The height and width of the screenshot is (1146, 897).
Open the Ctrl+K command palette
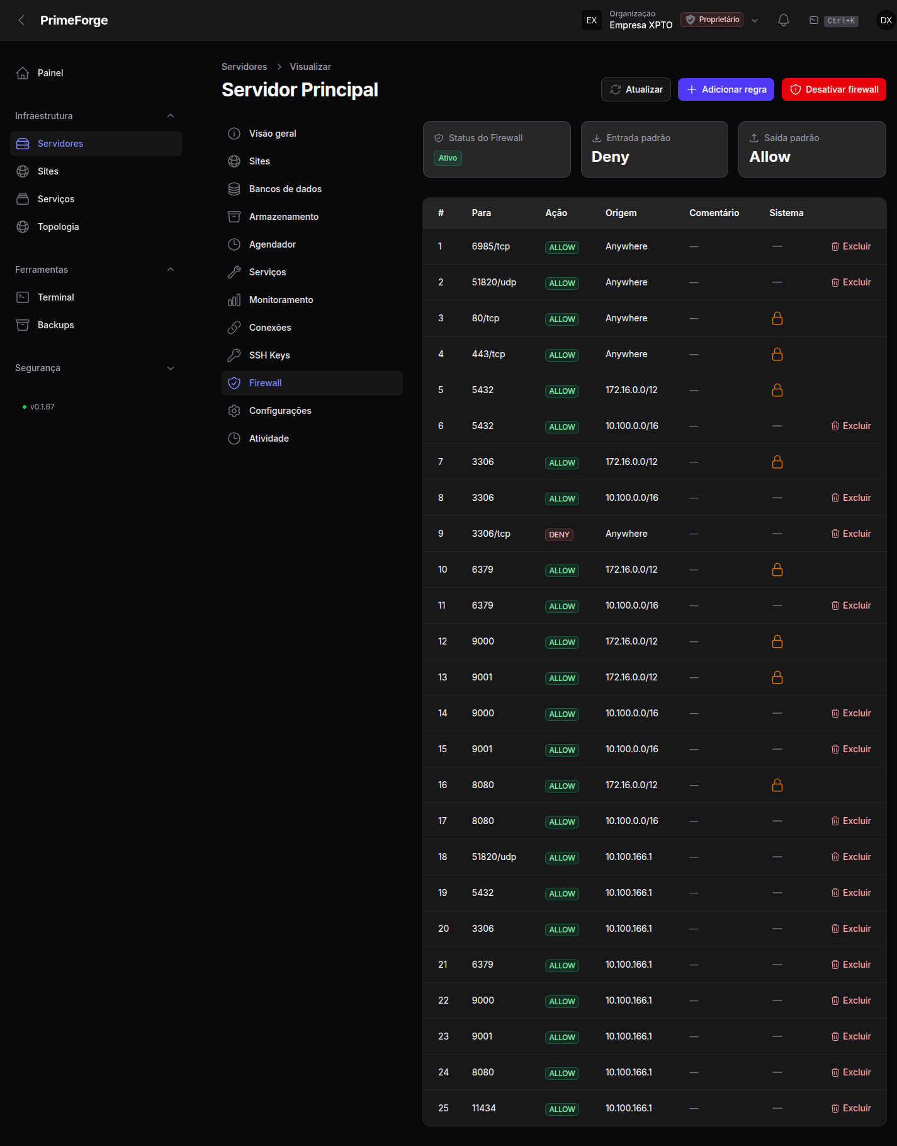pyautogui.click(x=834, y=20)
